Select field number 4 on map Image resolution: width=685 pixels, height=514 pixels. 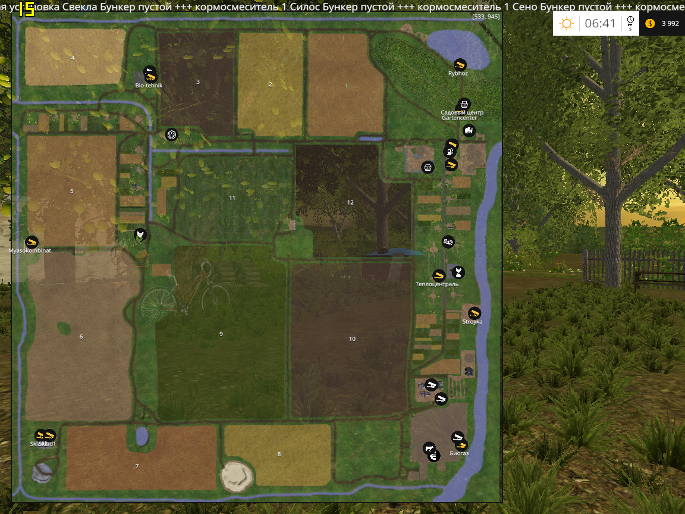(73, 58)
